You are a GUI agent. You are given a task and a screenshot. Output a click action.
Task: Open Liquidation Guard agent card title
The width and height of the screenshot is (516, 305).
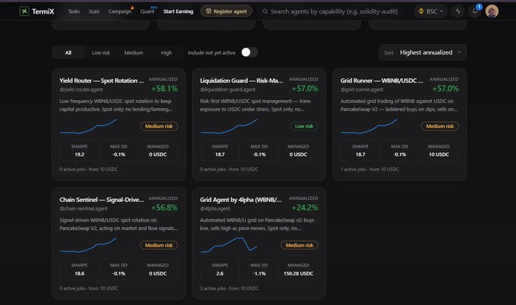pyautogui.click(x=241, y=80)
